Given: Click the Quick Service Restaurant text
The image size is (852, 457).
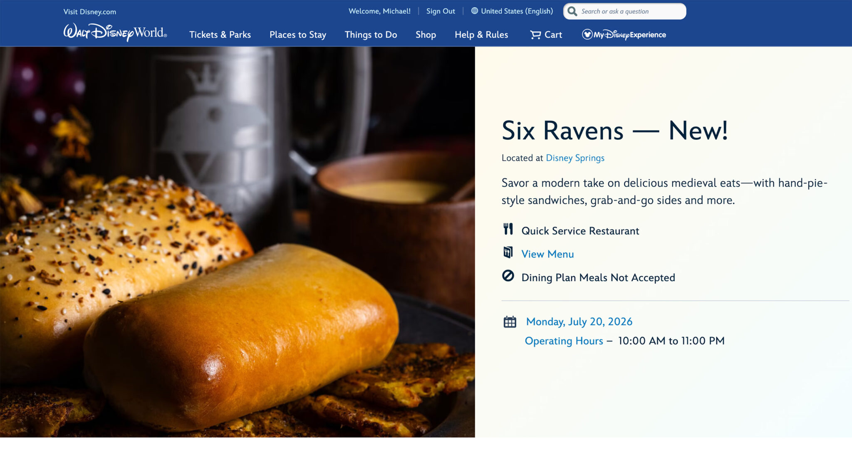Looking at the screenshot, I should click(x=580, y=231).
